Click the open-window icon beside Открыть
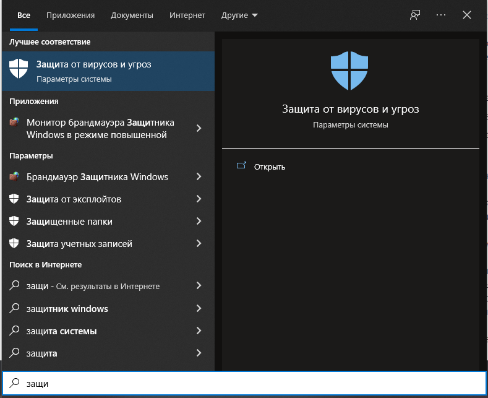The width and height of the screenshot is (488, 398). point(241,165)
